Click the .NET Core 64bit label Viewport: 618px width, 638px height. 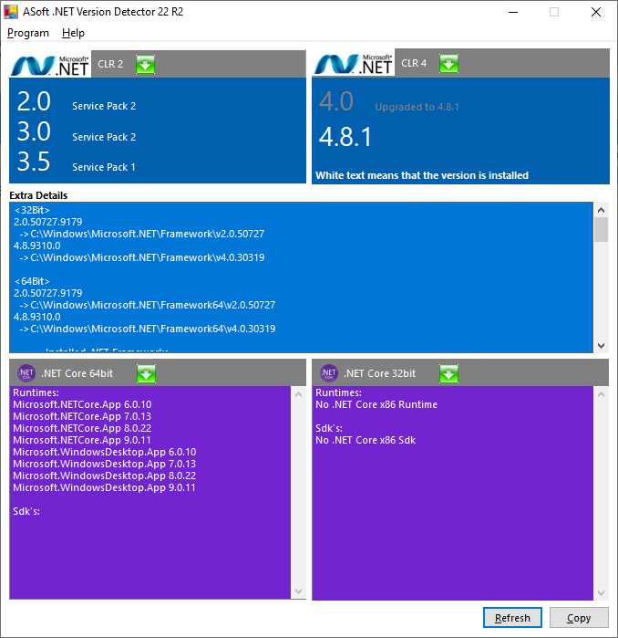click(x=77, y=373)
